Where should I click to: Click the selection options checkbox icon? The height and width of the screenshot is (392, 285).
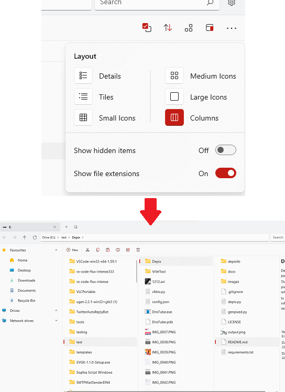click(x=147, y=27)
